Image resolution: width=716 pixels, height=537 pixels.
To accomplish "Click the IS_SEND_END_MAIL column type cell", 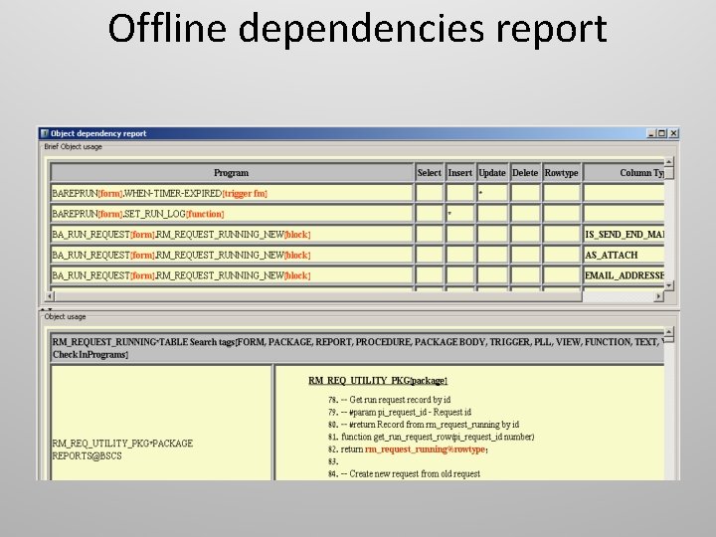I will click(624, 235).
